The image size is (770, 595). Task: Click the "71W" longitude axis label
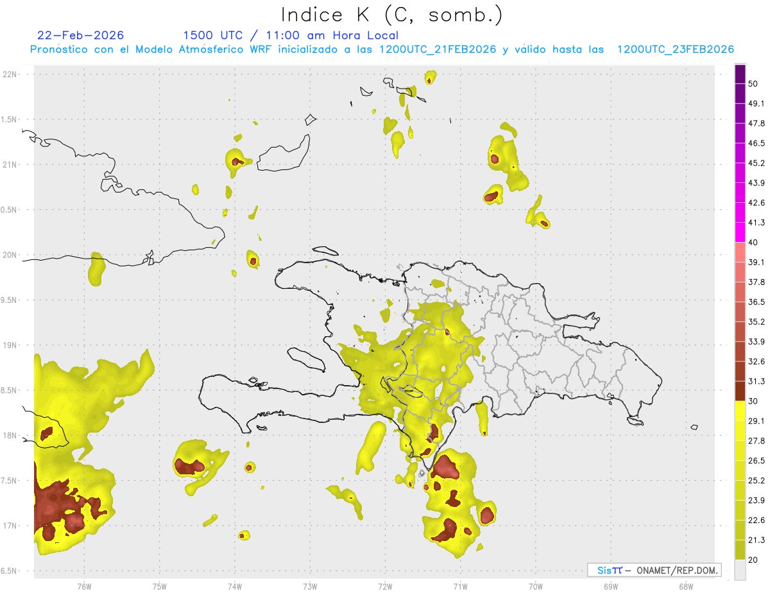pos(460,587)
